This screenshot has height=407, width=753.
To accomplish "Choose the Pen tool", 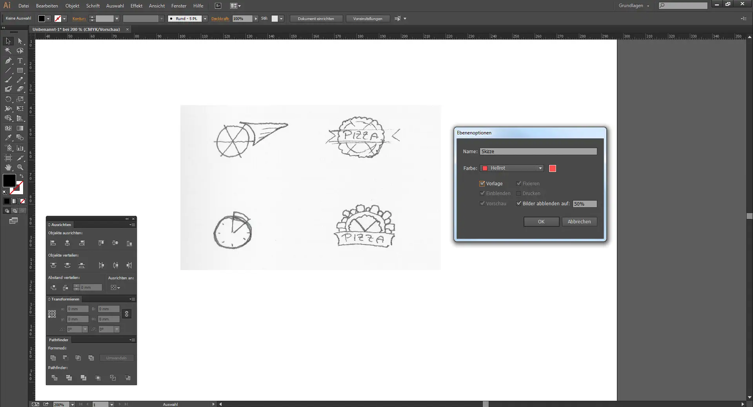I will (8, 61).
